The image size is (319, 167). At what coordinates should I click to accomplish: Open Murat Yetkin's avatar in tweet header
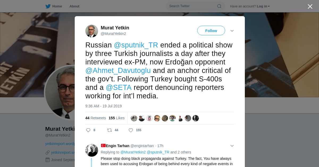tap(92, 31)
